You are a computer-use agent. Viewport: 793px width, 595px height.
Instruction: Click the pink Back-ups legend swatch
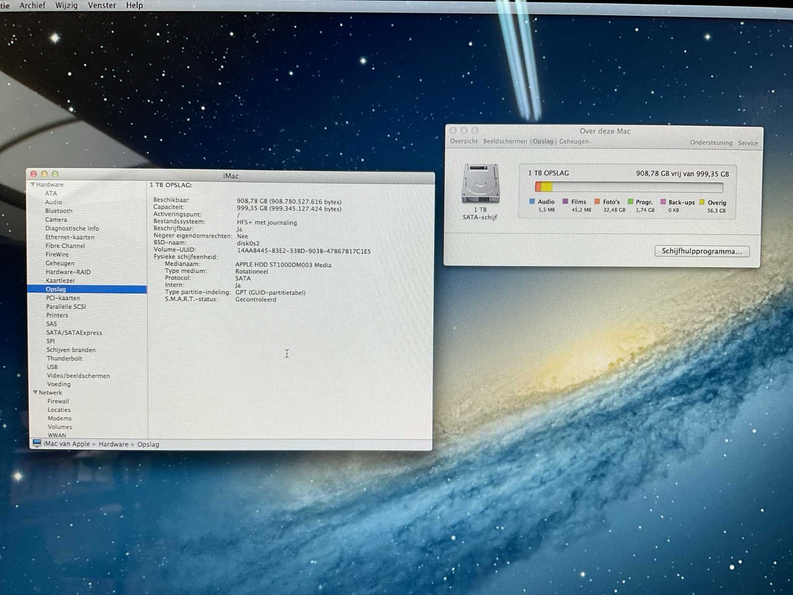point(663,202)
